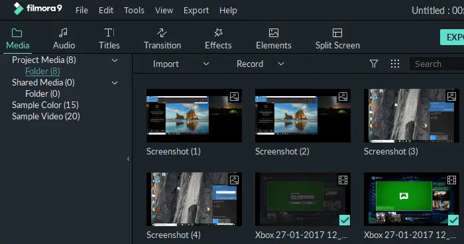This screenshot has width=464, height=244.
Task: Select the Screenshot (2) thumbnail
Action: pyautogui.click(x=303, y=115)
